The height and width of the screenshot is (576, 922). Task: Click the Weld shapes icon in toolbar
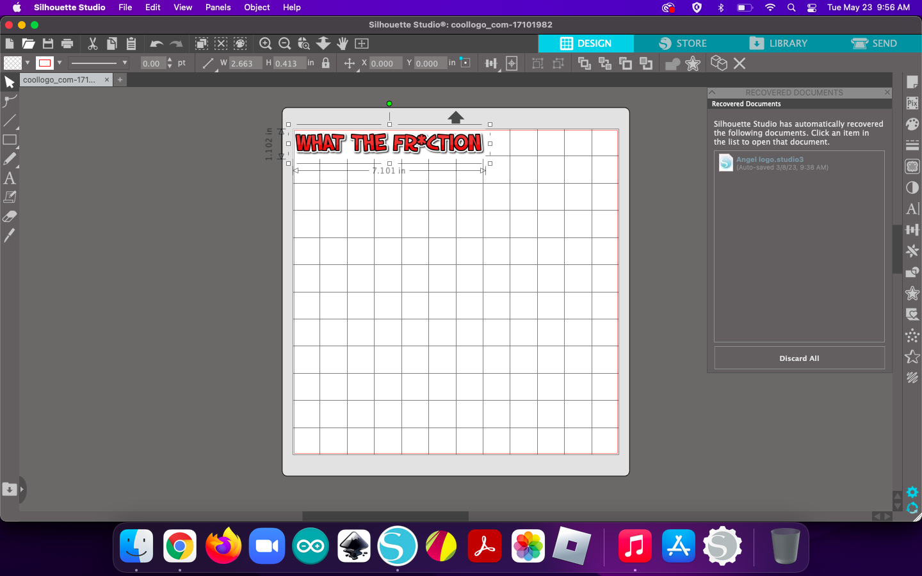[672, 63]
